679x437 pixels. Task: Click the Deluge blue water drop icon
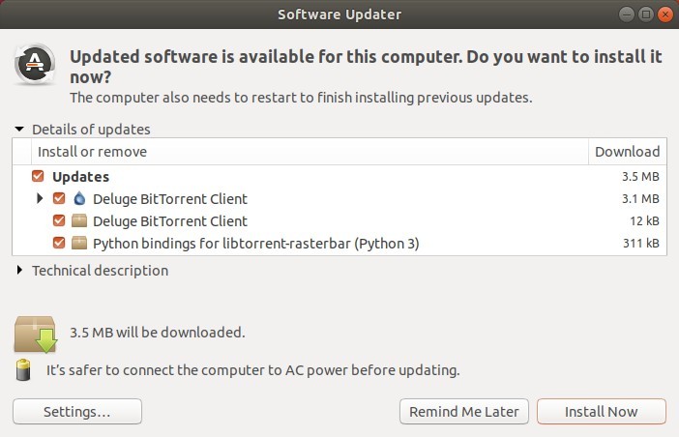79,198
